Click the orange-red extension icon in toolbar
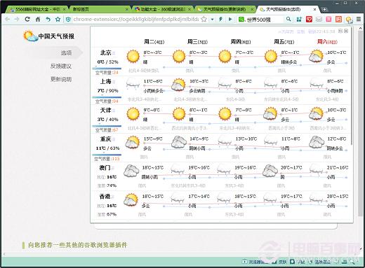365x268 pixels. pyautogui.click(x=338, y=19)
